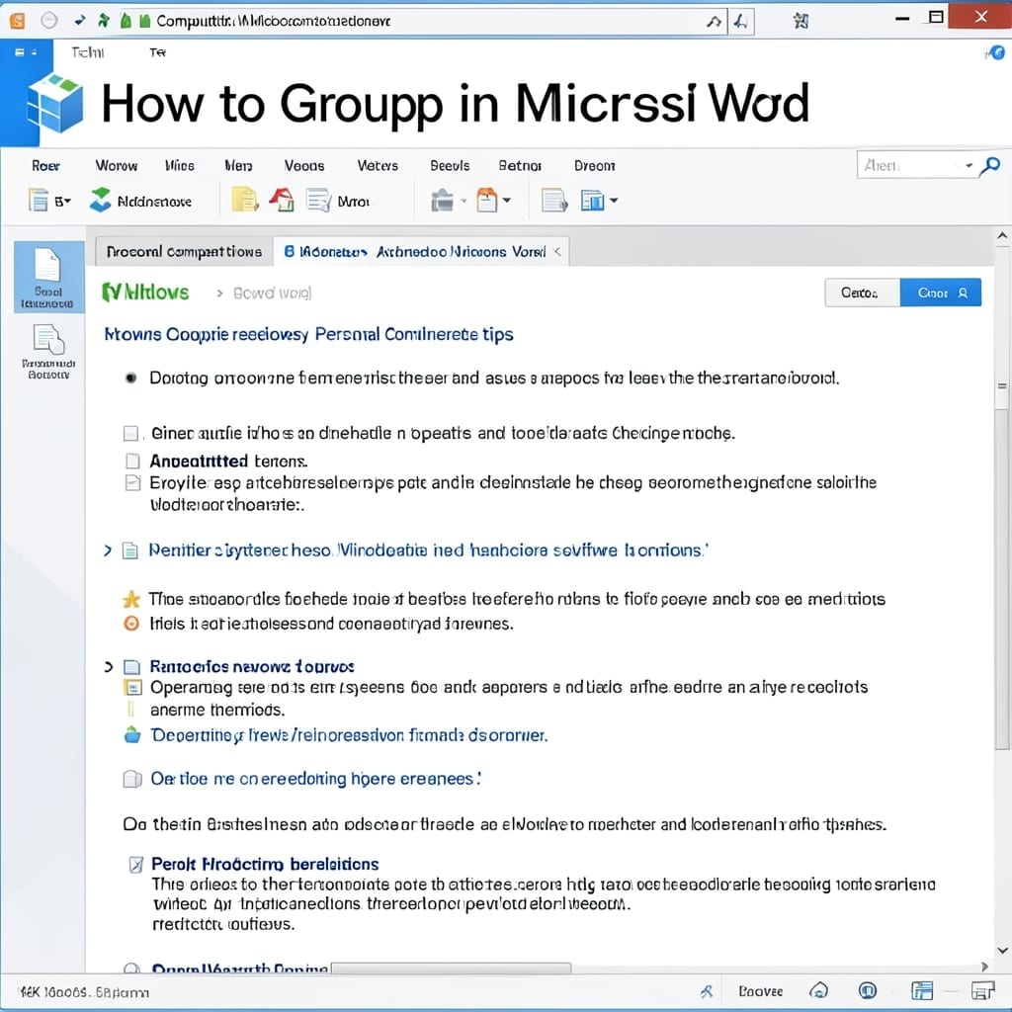Open the Veters menu

[x=378, y=166]
